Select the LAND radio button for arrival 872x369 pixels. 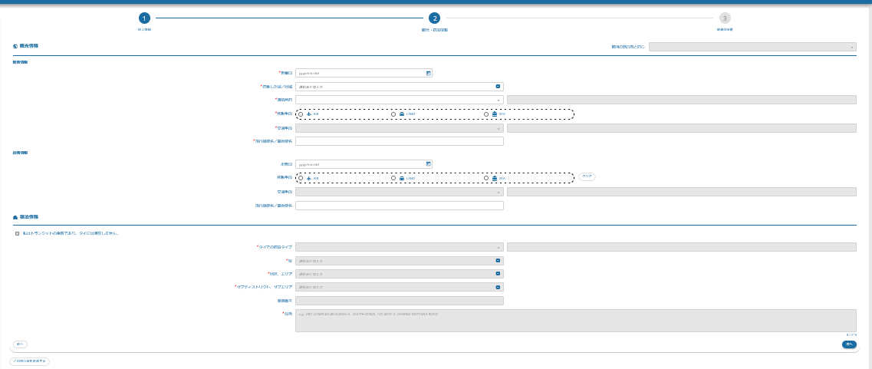tap(393, 114)
